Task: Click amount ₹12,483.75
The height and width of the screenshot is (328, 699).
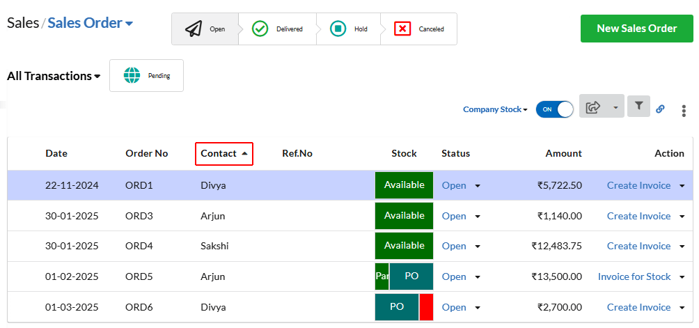Action: pyautogui.click(x=556, y=246)
